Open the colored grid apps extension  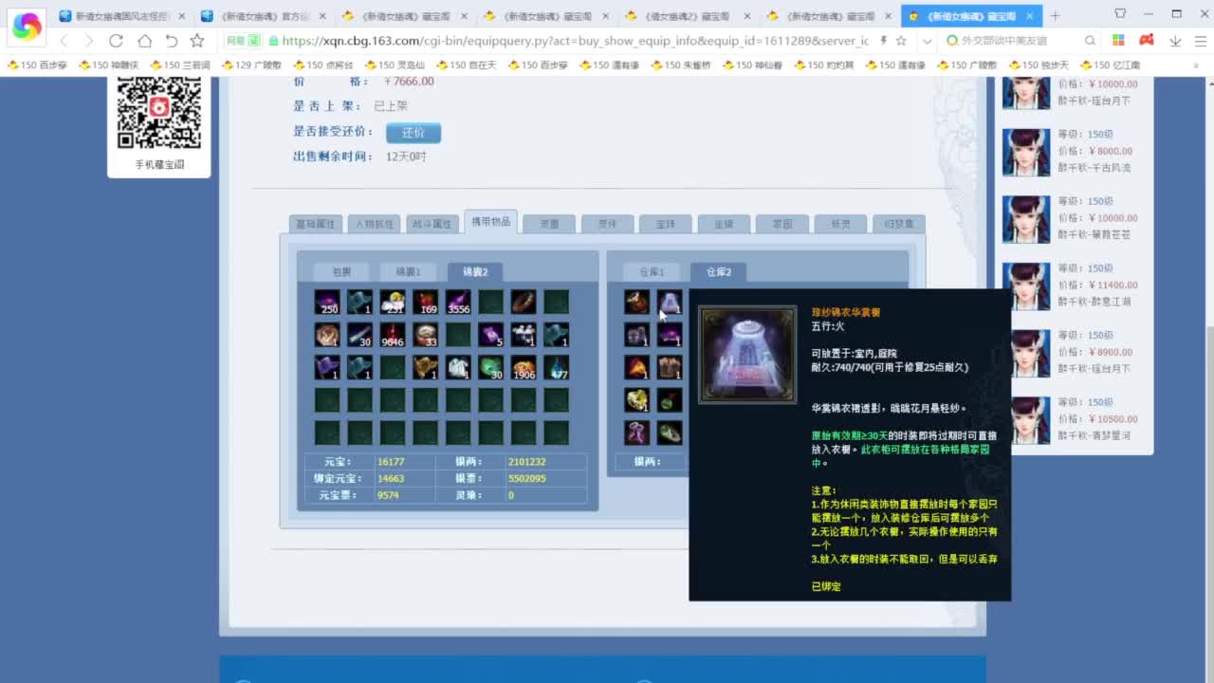[1118, 41]
